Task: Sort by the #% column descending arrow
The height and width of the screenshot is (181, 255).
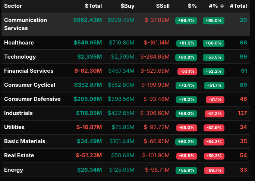Action: click(222, 6)
